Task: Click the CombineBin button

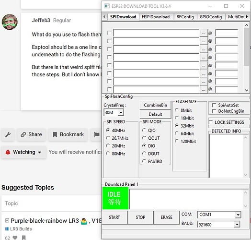Action: point(155,105)
